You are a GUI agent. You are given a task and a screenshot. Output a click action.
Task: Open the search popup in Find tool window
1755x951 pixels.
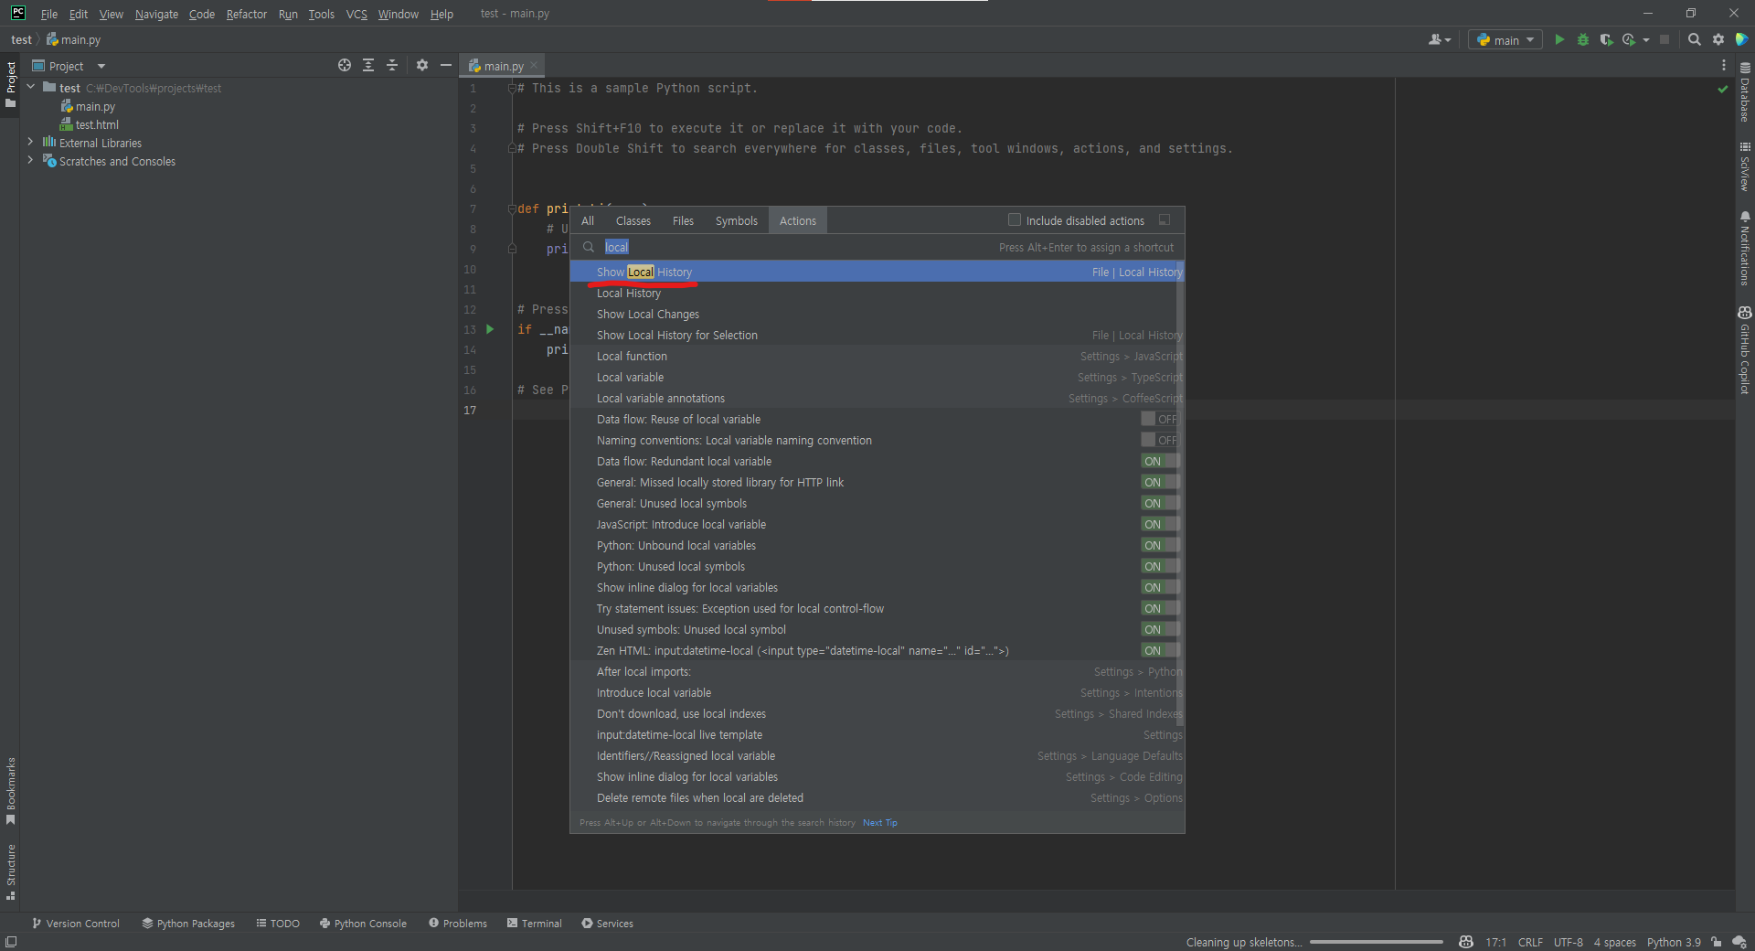pos(1165,219)
